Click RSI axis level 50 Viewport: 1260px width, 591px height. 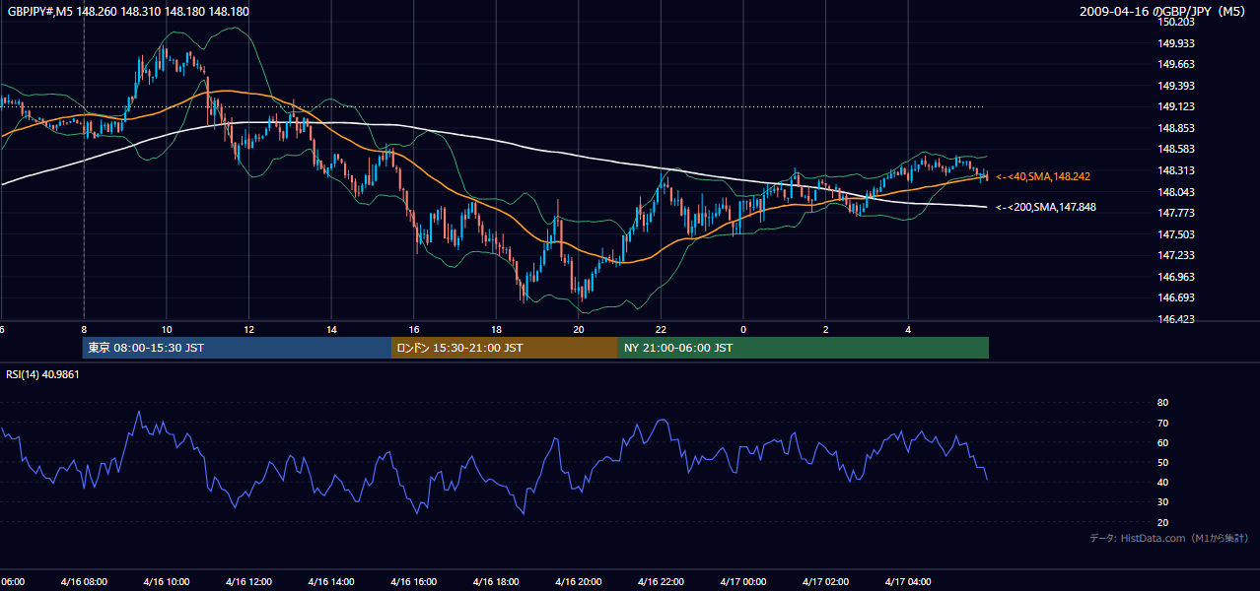pyautogui.click(x=1163, y=462)
